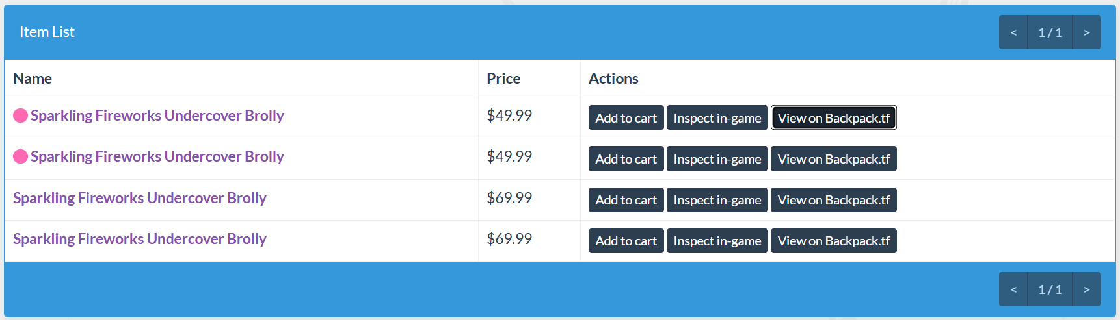Click the pink paint dot in second row

[20, 156]
